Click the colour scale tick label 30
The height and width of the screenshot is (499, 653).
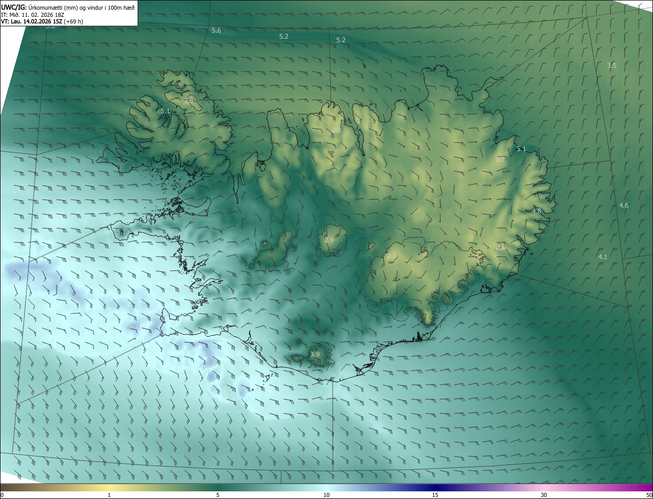544,495
